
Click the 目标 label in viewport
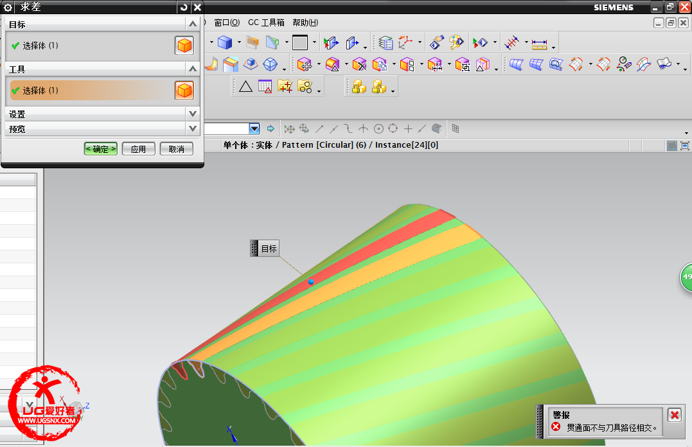[x=269, y=249]
